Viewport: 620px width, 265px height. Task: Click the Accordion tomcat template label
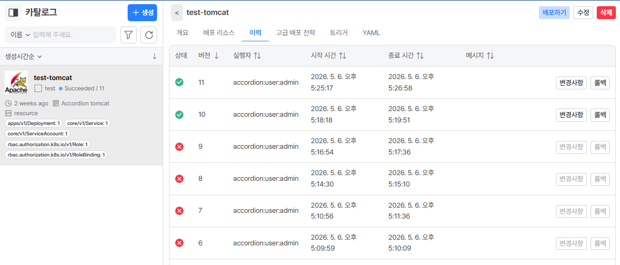pos(85,103)
